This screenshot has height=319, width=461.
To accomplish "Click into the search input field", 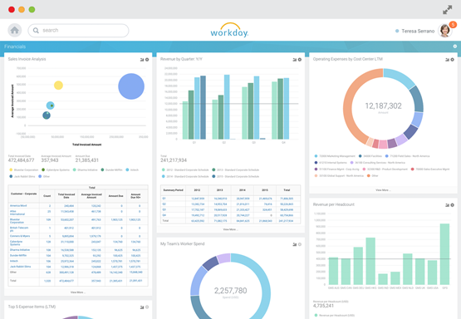I will [x=78, y=30].
